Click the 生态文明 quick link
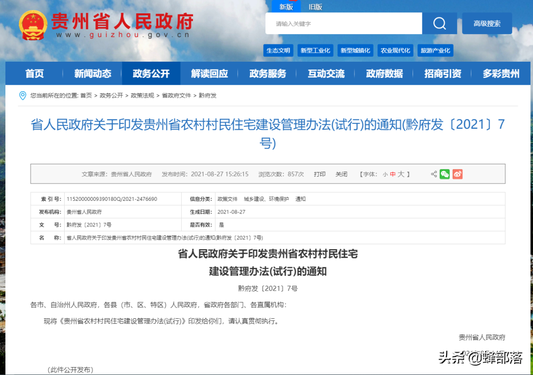The width and height of the screenshot is (533, 375). coord(278,50)
